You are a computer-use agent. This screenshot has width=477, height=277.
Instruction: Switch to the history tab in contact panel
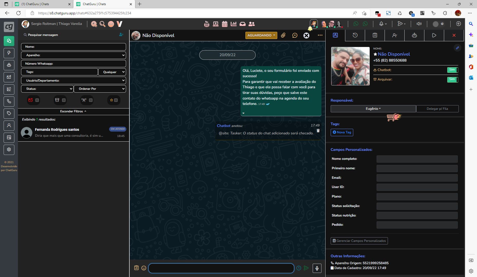[355, 35]
